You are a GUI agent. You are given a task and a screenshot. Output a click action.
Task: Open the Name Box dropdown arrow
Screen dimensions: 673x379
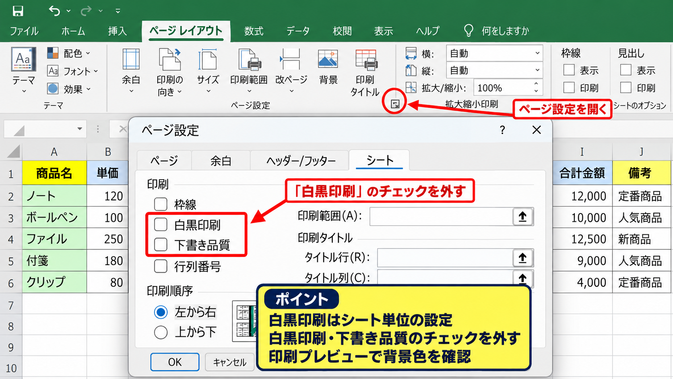tap(80, 129)
